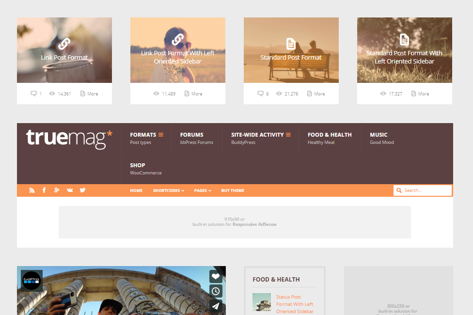
Task: Click views eye icon showing 11,489
Action: pos(156,94)
